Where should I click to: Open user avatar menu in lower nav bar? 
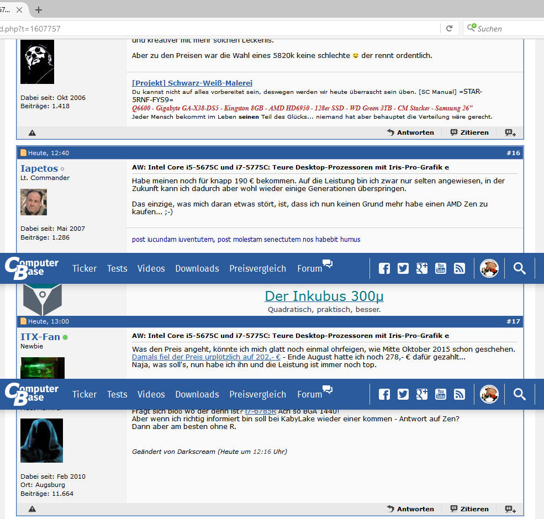pos(489,394)
